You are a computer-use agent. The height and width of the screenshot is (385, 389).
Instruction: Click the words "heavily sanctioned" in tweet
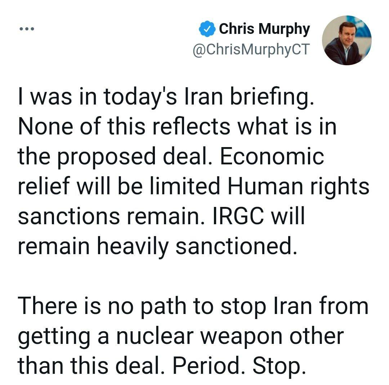click(197, 246)
